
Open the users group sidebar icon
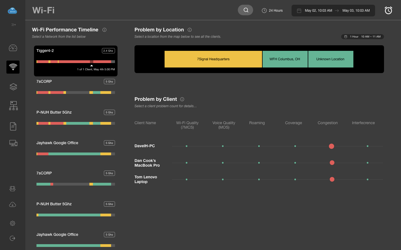click(x=13, y=189)
